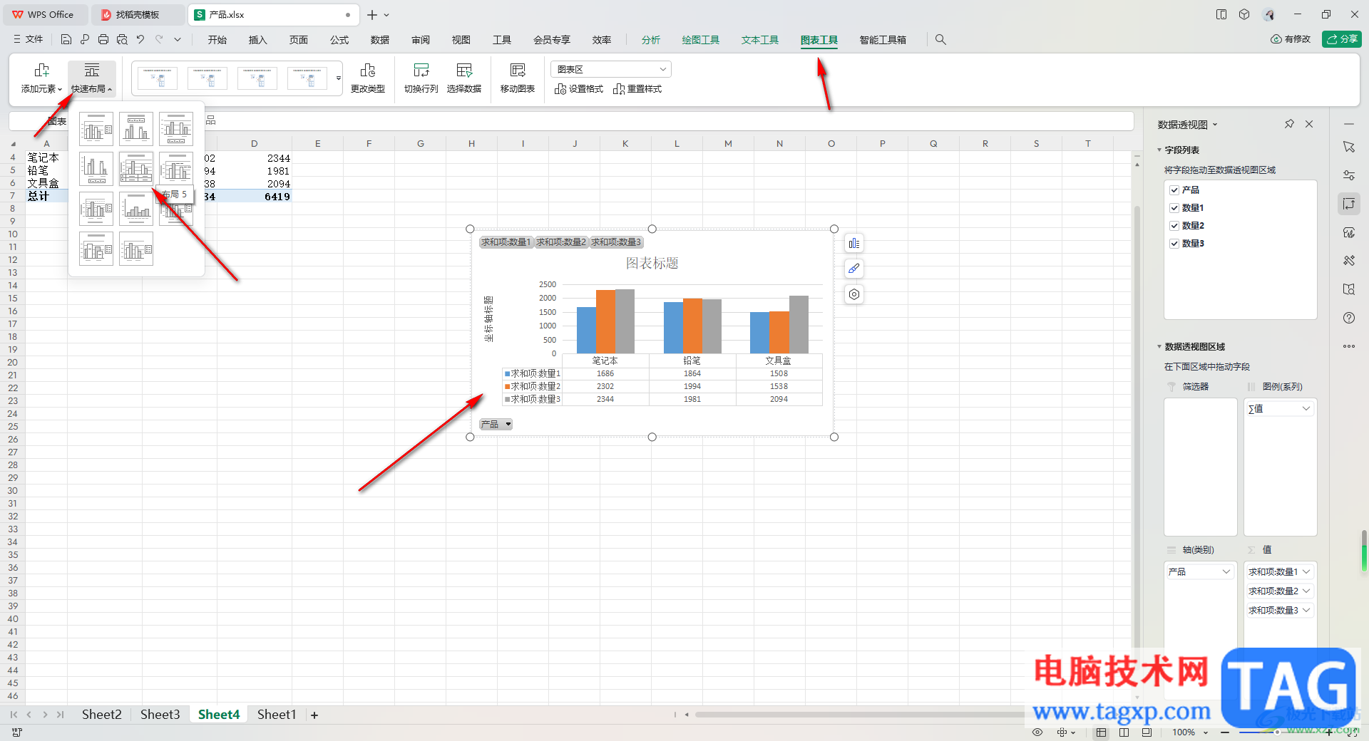Click the normal view icon in status bar
Image resolution: width=1369 pixels, height=741 pixels.
coord(1101,732)
